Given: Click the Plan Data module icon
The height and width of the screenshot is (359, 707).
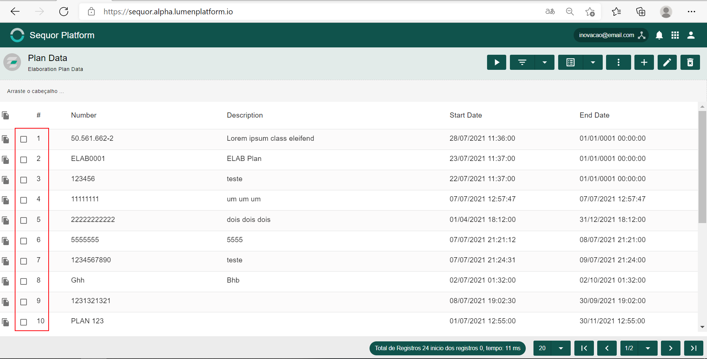Looking at the screenshot, I should coord(12,62).
